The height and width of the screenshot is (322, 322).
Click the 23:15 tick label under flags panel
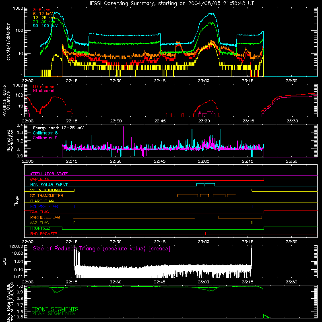tap(248, 242)
